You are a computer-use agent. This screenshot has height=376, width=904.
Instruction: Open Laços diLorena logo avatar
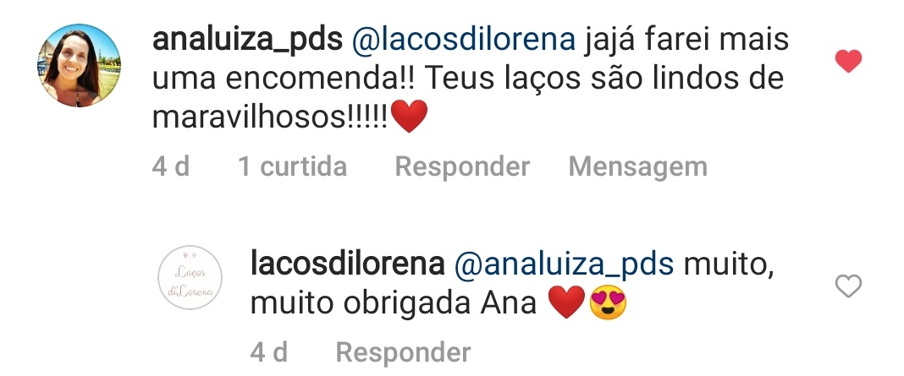pyautogui.click(x=190, y=277)
